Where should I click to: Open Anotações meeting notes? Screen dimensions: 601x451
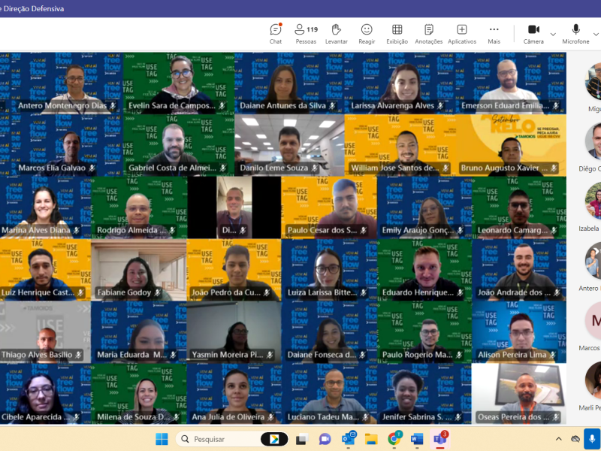point(428,33)
